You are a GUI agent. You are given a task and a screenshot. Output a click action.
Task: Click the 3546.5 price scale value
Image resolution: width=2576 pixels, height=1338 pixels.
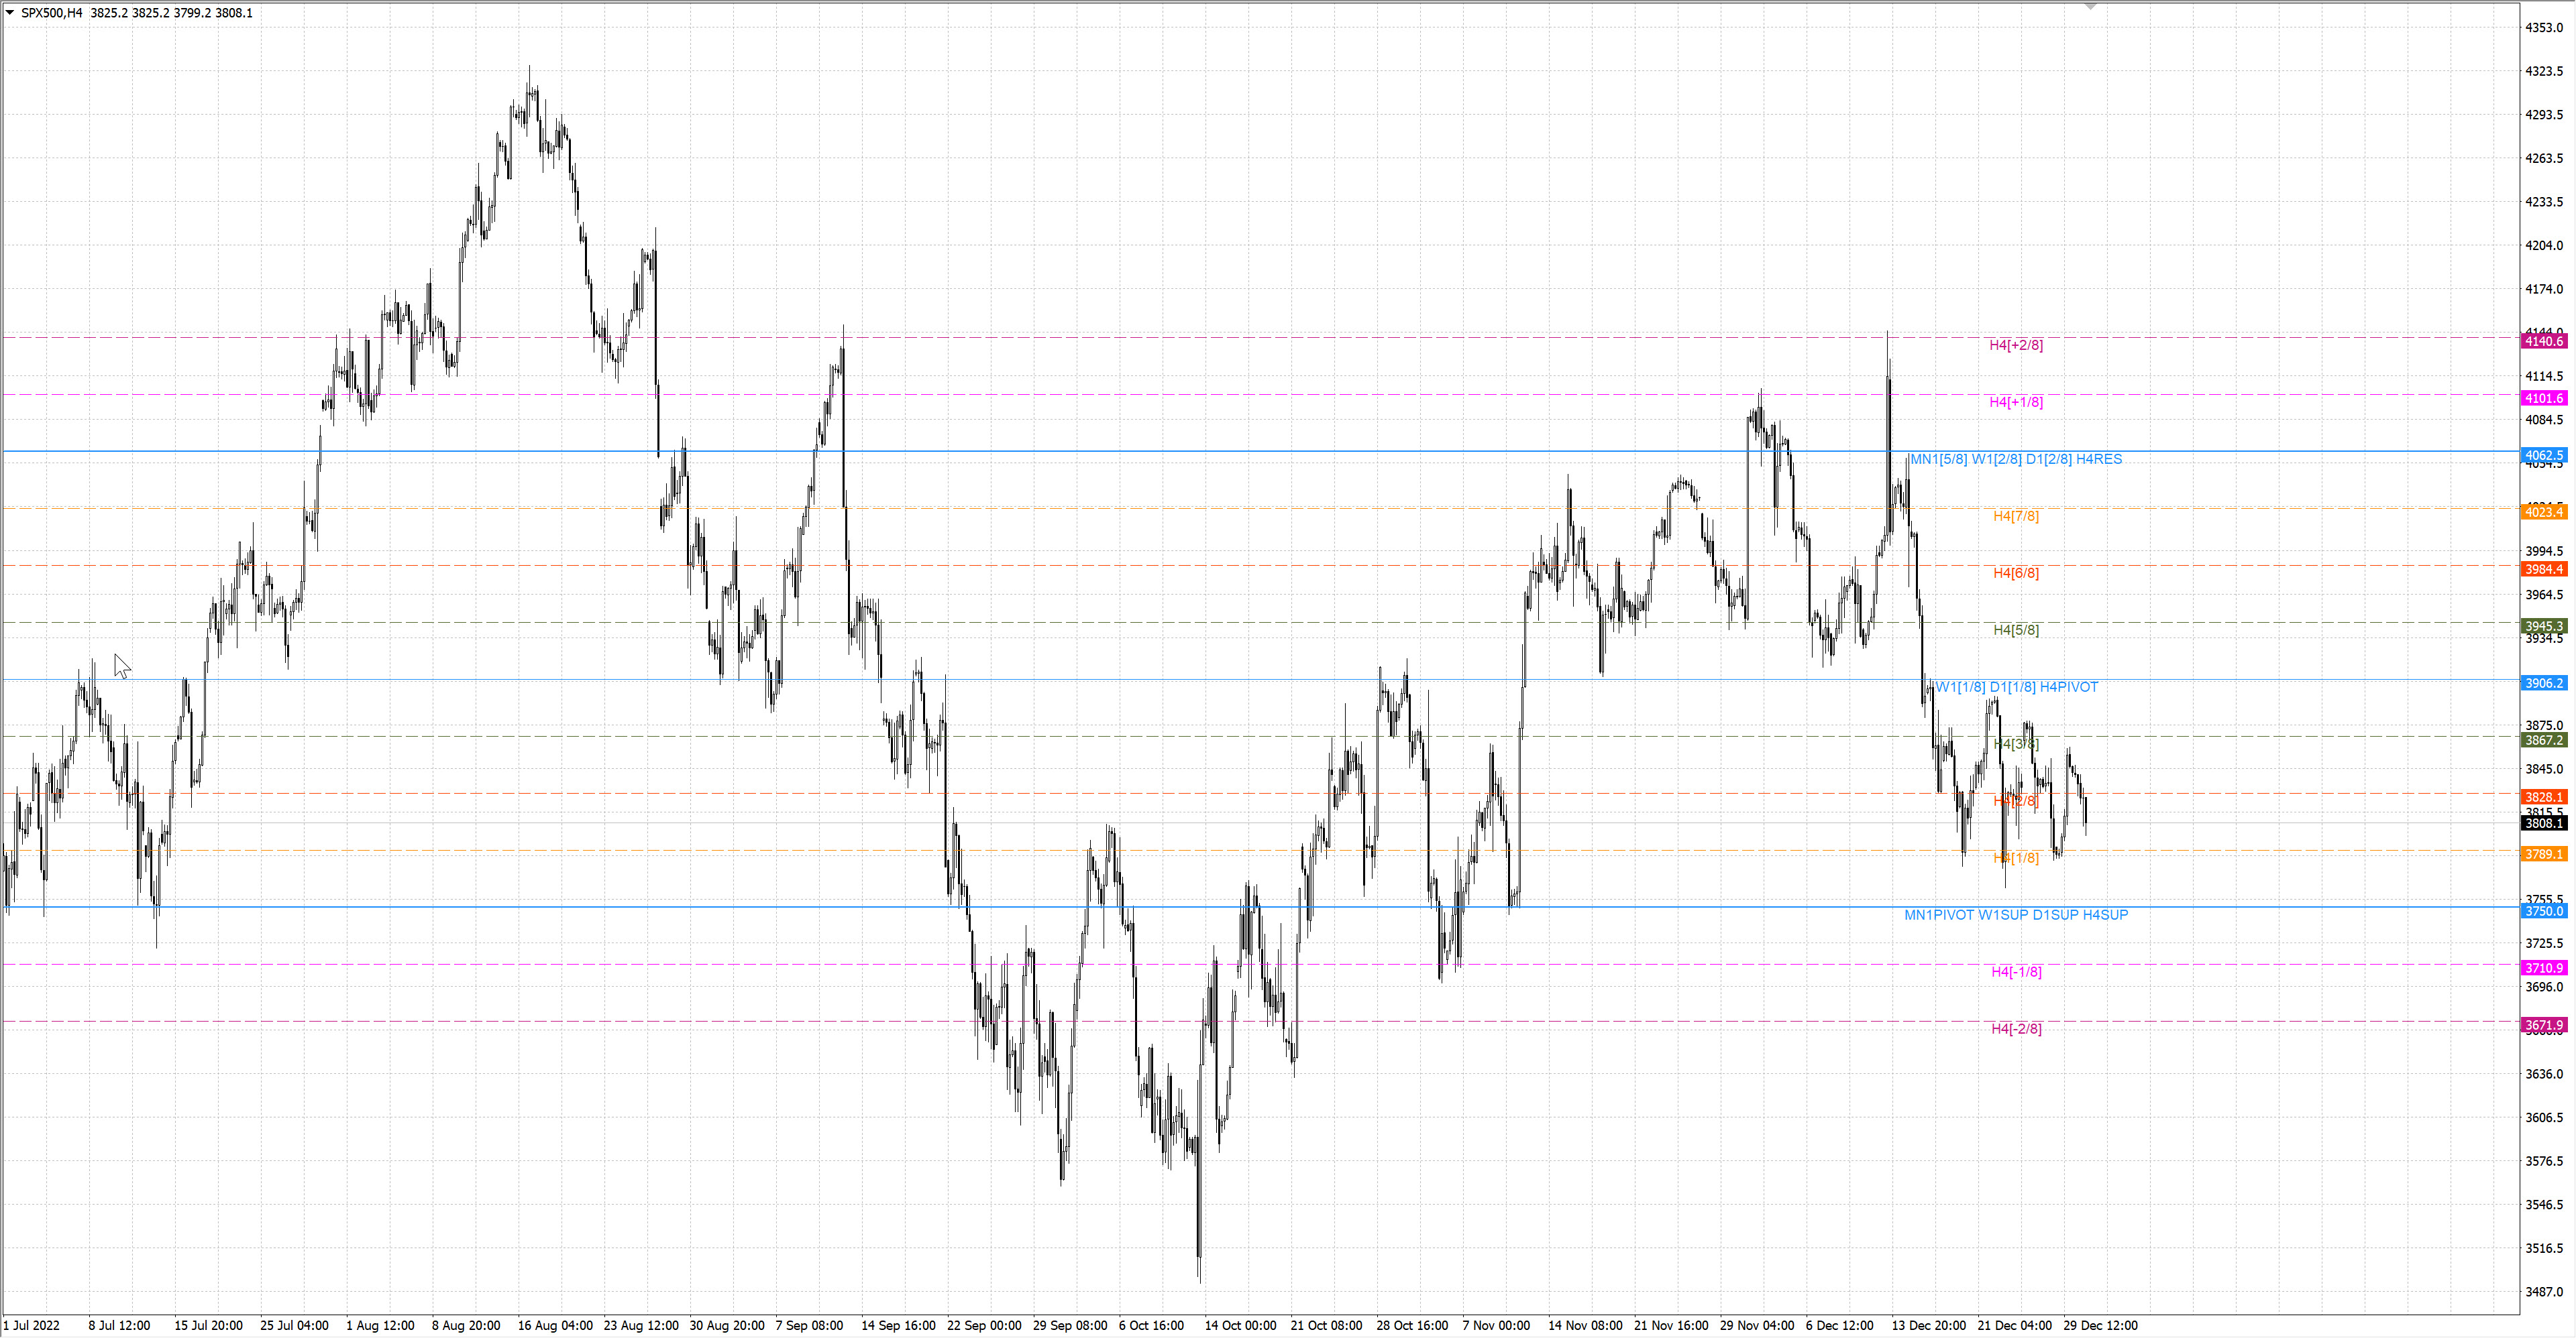pyautogui.click(x=2544, y=1205)
